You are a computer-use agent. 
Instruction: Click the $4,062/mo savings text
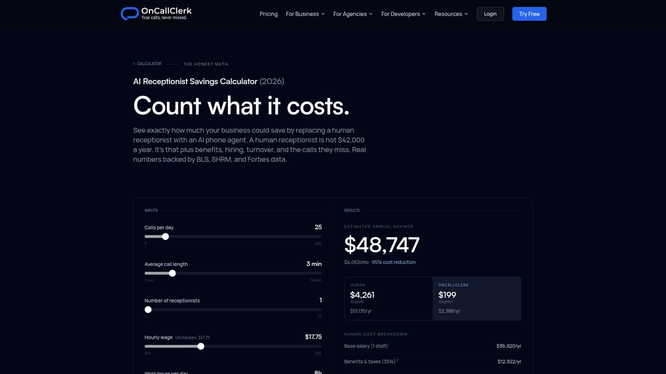coord(356,262)
